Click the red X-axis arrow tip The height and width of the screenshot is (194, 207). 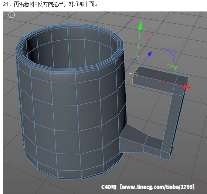(x=189, y=87)
